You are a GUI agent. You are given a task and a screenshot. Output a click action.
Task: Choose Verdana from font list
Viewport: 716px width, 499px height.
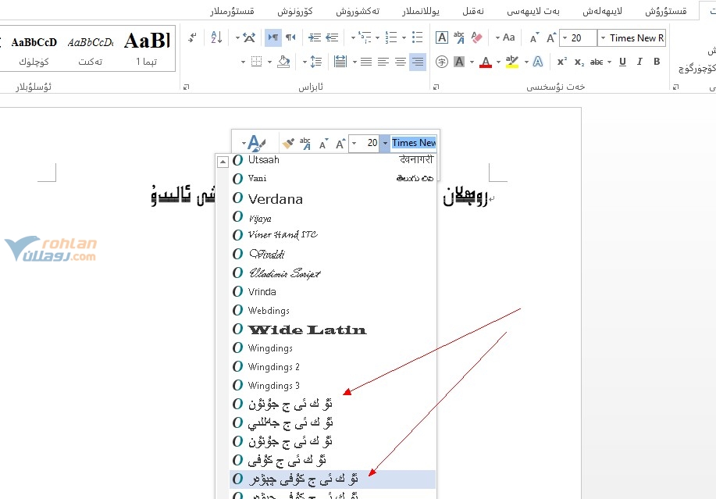(333, 198)
